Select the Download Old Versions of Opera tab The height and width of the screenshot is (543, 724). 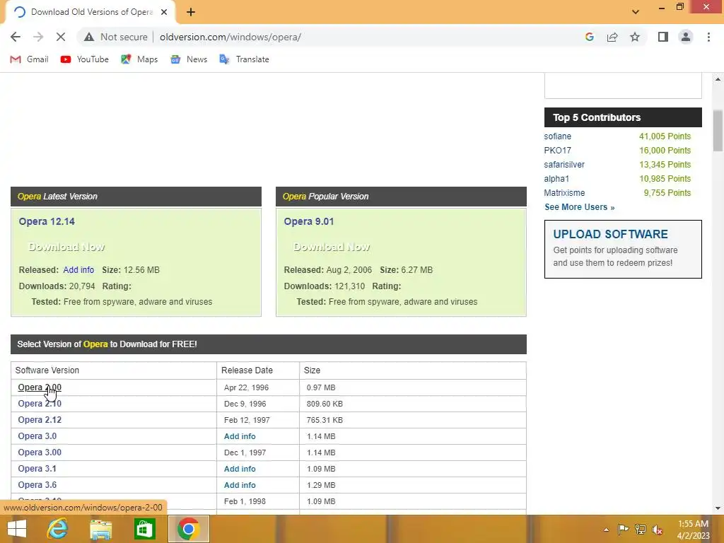tap(91, 12)
